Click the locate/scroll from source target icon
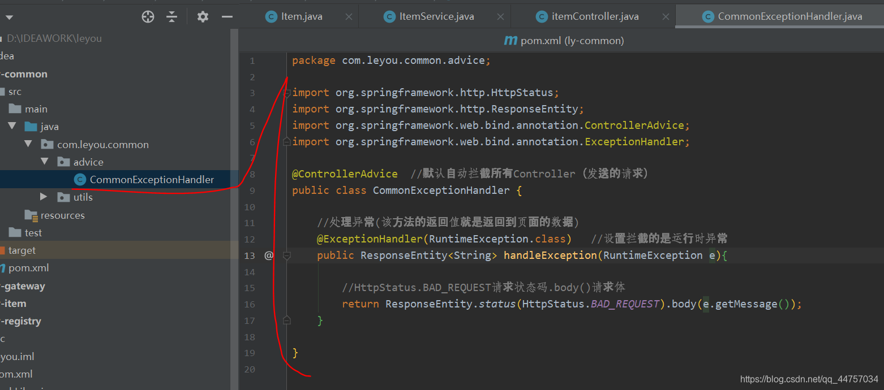 (148, 17)
